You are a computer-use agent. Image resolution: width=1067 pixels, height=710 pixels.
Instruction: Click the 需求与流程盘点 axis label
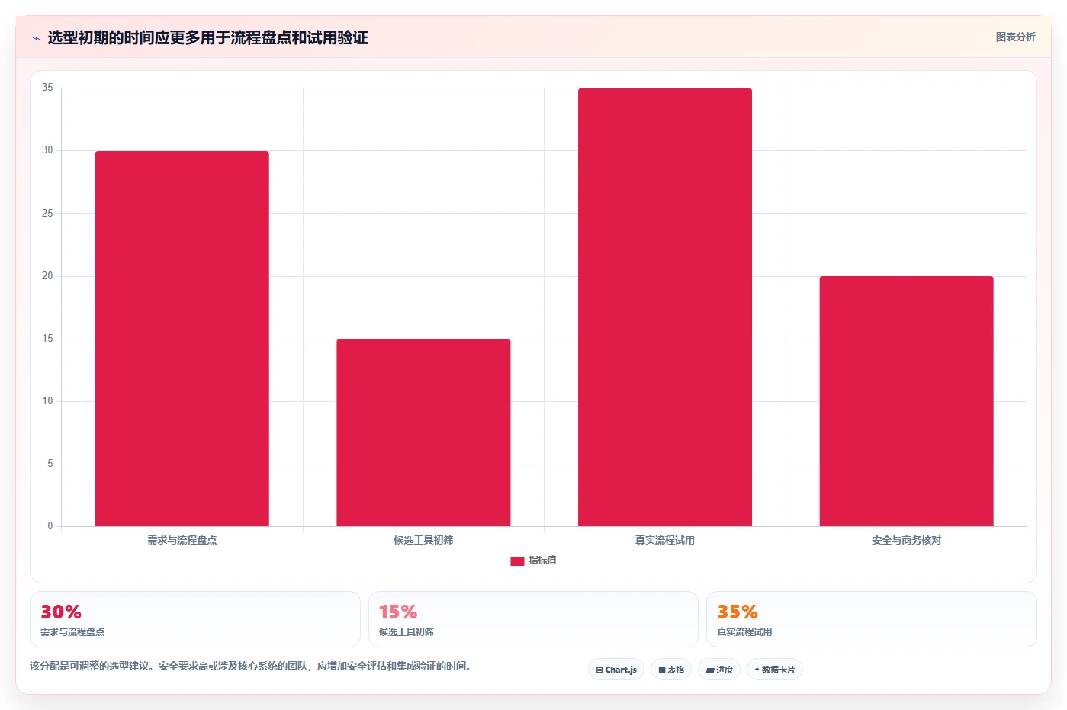tap(182, 540)
